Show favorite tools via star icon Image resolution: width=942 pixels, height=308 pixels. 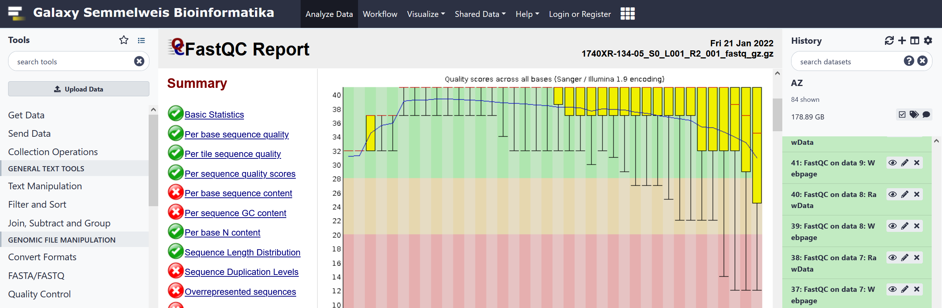[124, 40]
